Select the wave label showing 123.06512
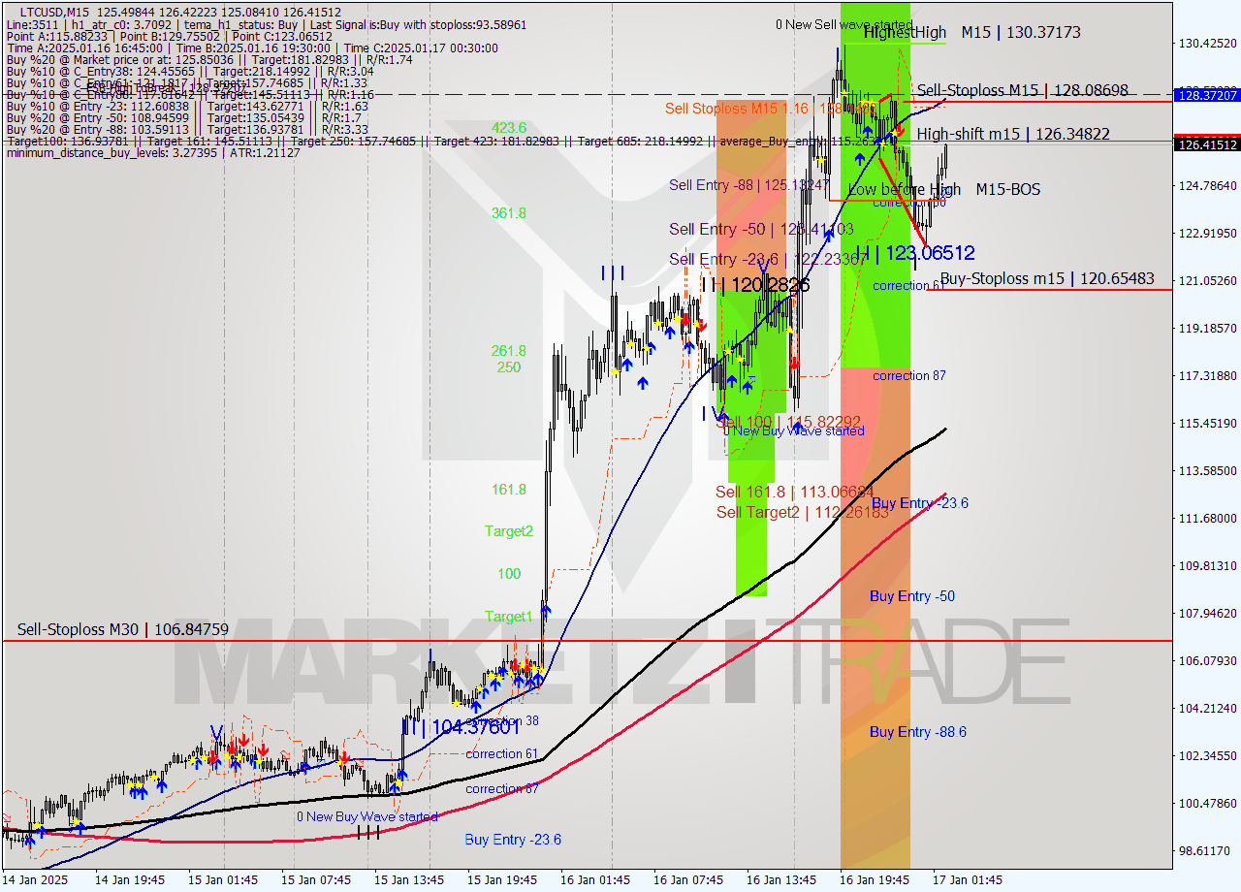 point(915,253)
